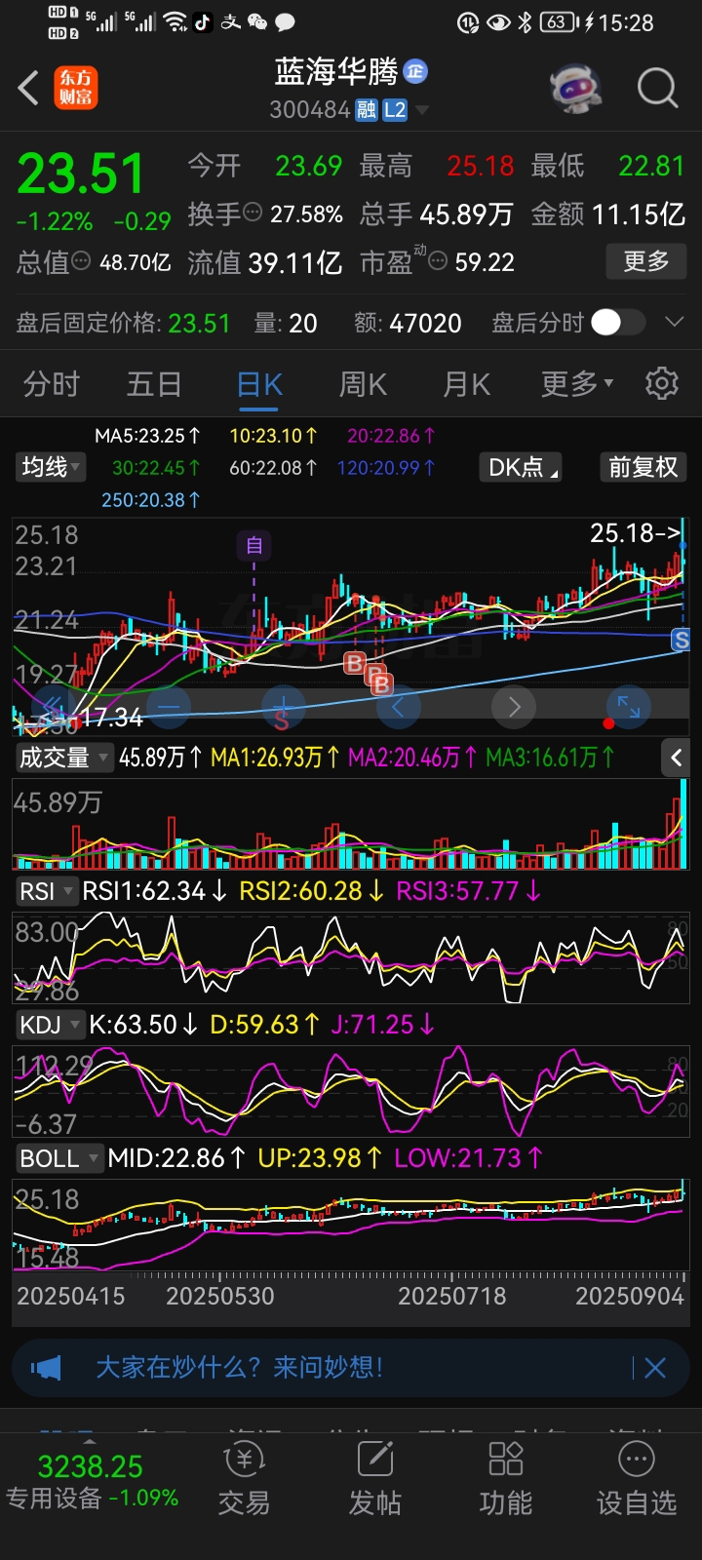Move chart right with arrow button
The height and width of the screenshot is (1560, 702).
514,707
